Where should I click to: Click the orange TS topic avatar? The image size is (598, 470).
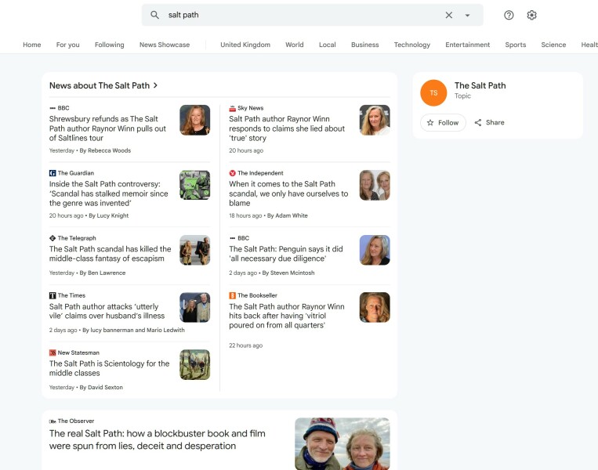click(x=433, y=92)
